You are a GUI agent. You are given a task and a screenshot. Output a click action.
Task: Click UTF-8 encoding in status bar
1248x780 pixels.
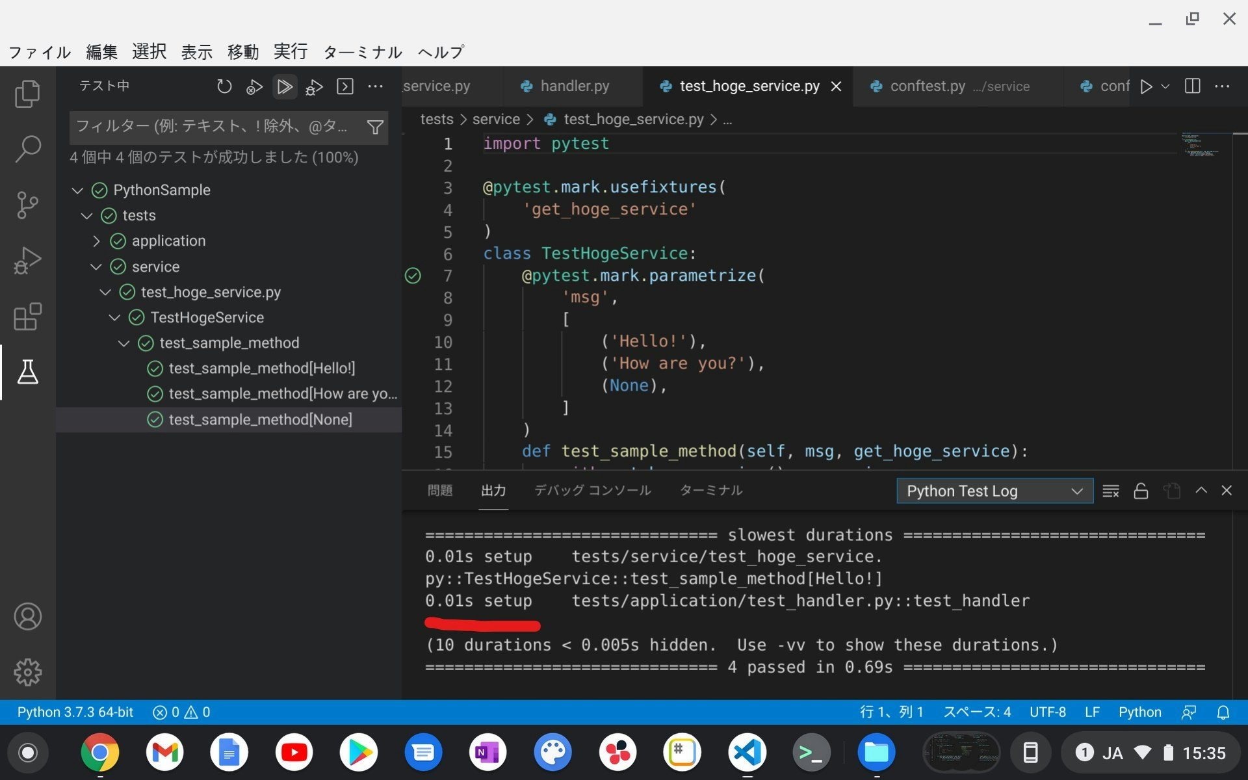point(1047,712)
